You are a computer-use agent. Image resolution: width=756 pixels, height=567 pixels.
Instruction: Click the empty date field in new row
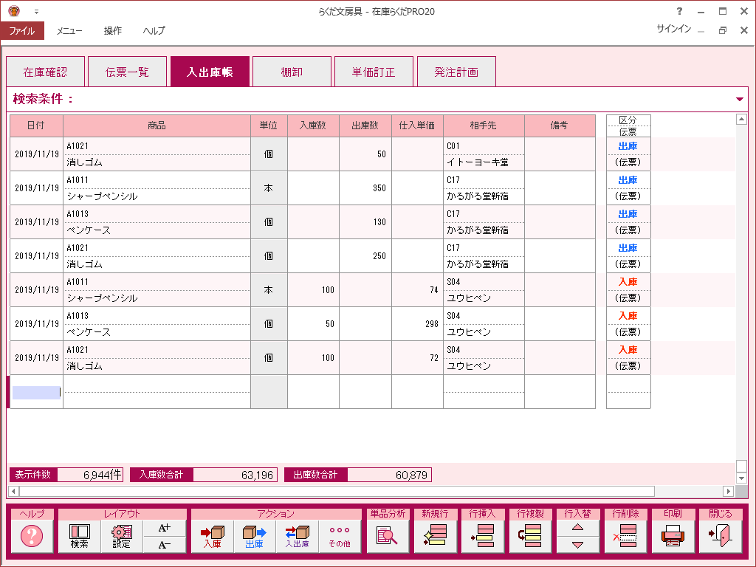(35, 393)
